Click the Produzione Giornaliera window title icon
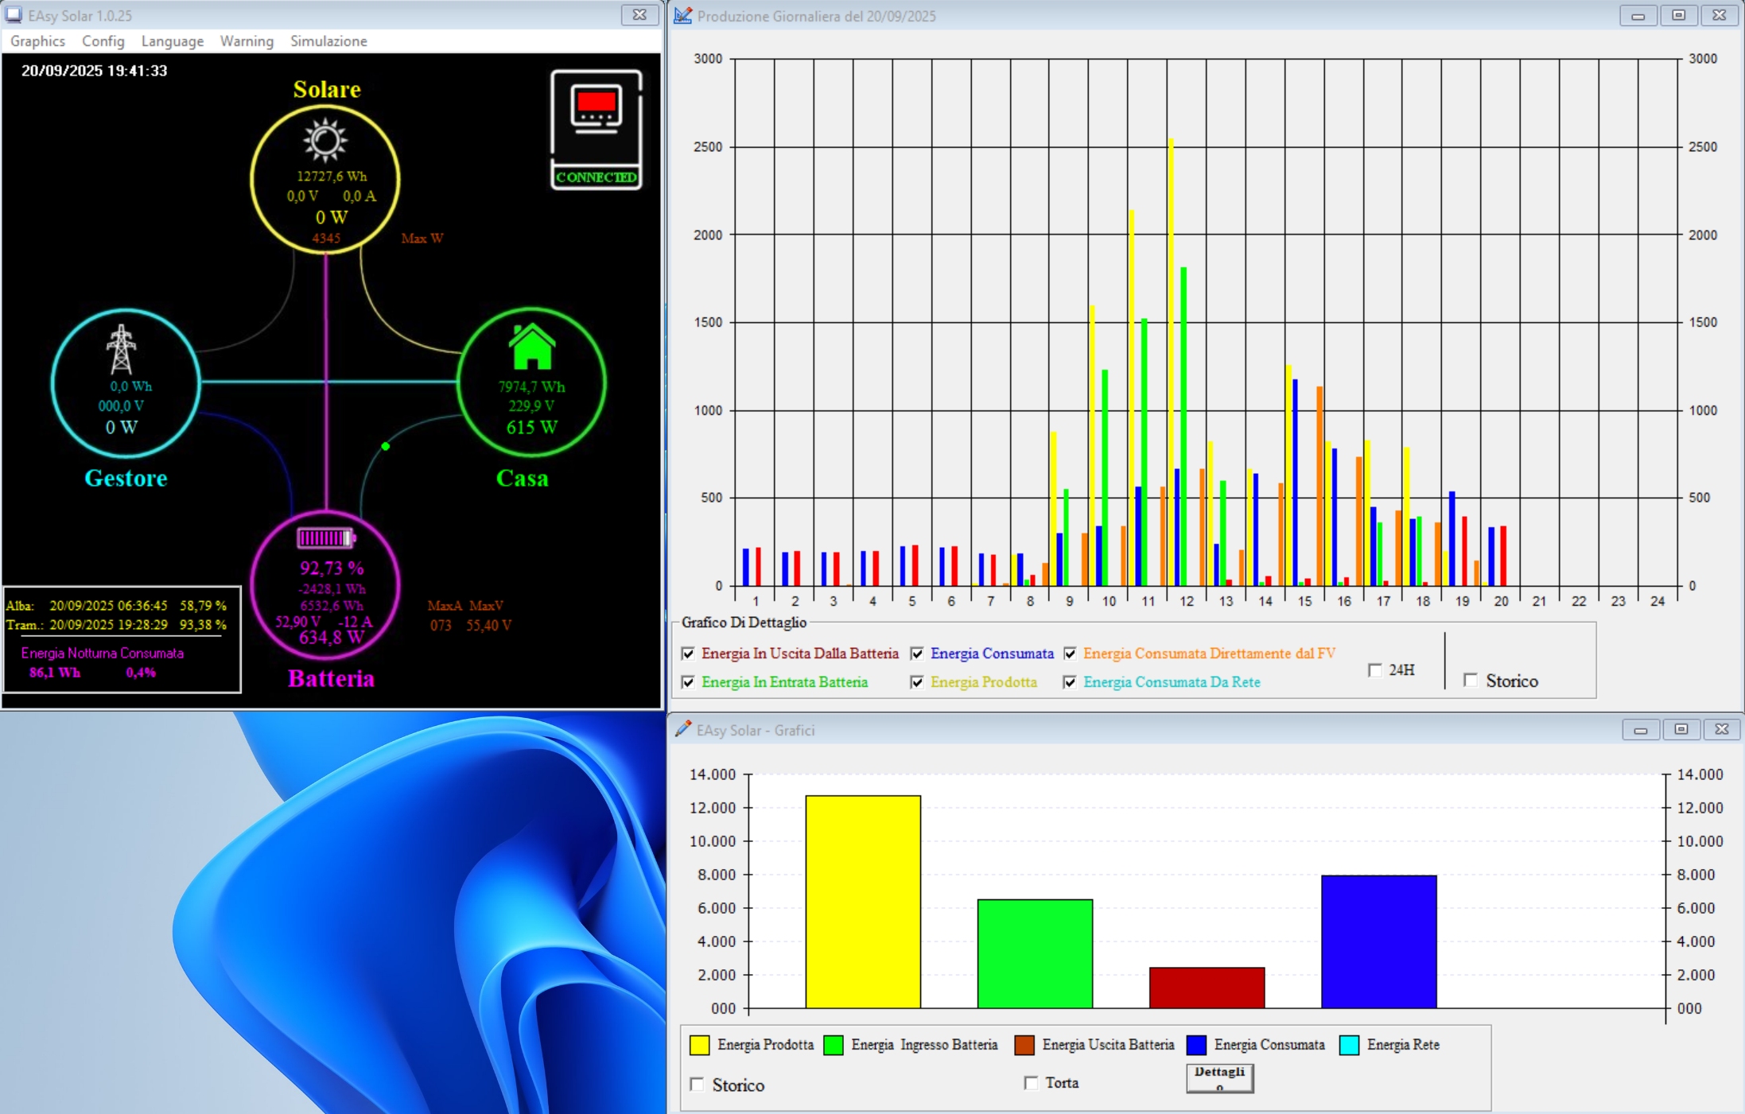Screen dimensions: 1745x1114 click(x=682, y=16)
